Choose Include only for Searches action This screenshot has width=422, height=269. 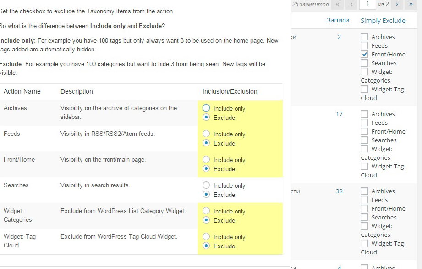pyautogui.click(x=206, y=185)
